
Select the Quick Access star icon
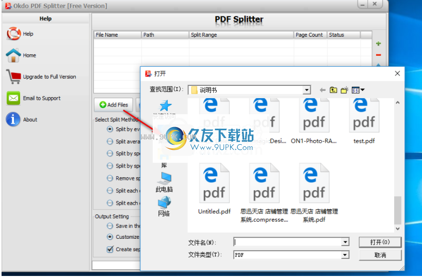tap(165, 106)
